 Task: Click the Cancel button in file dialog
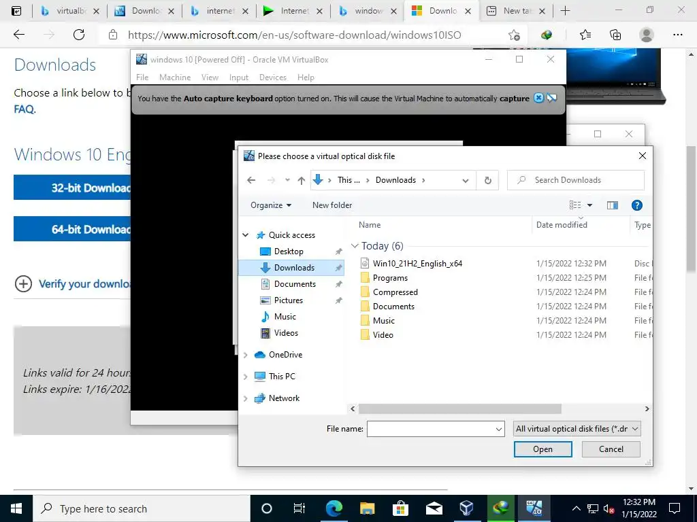tap(611, 449)
